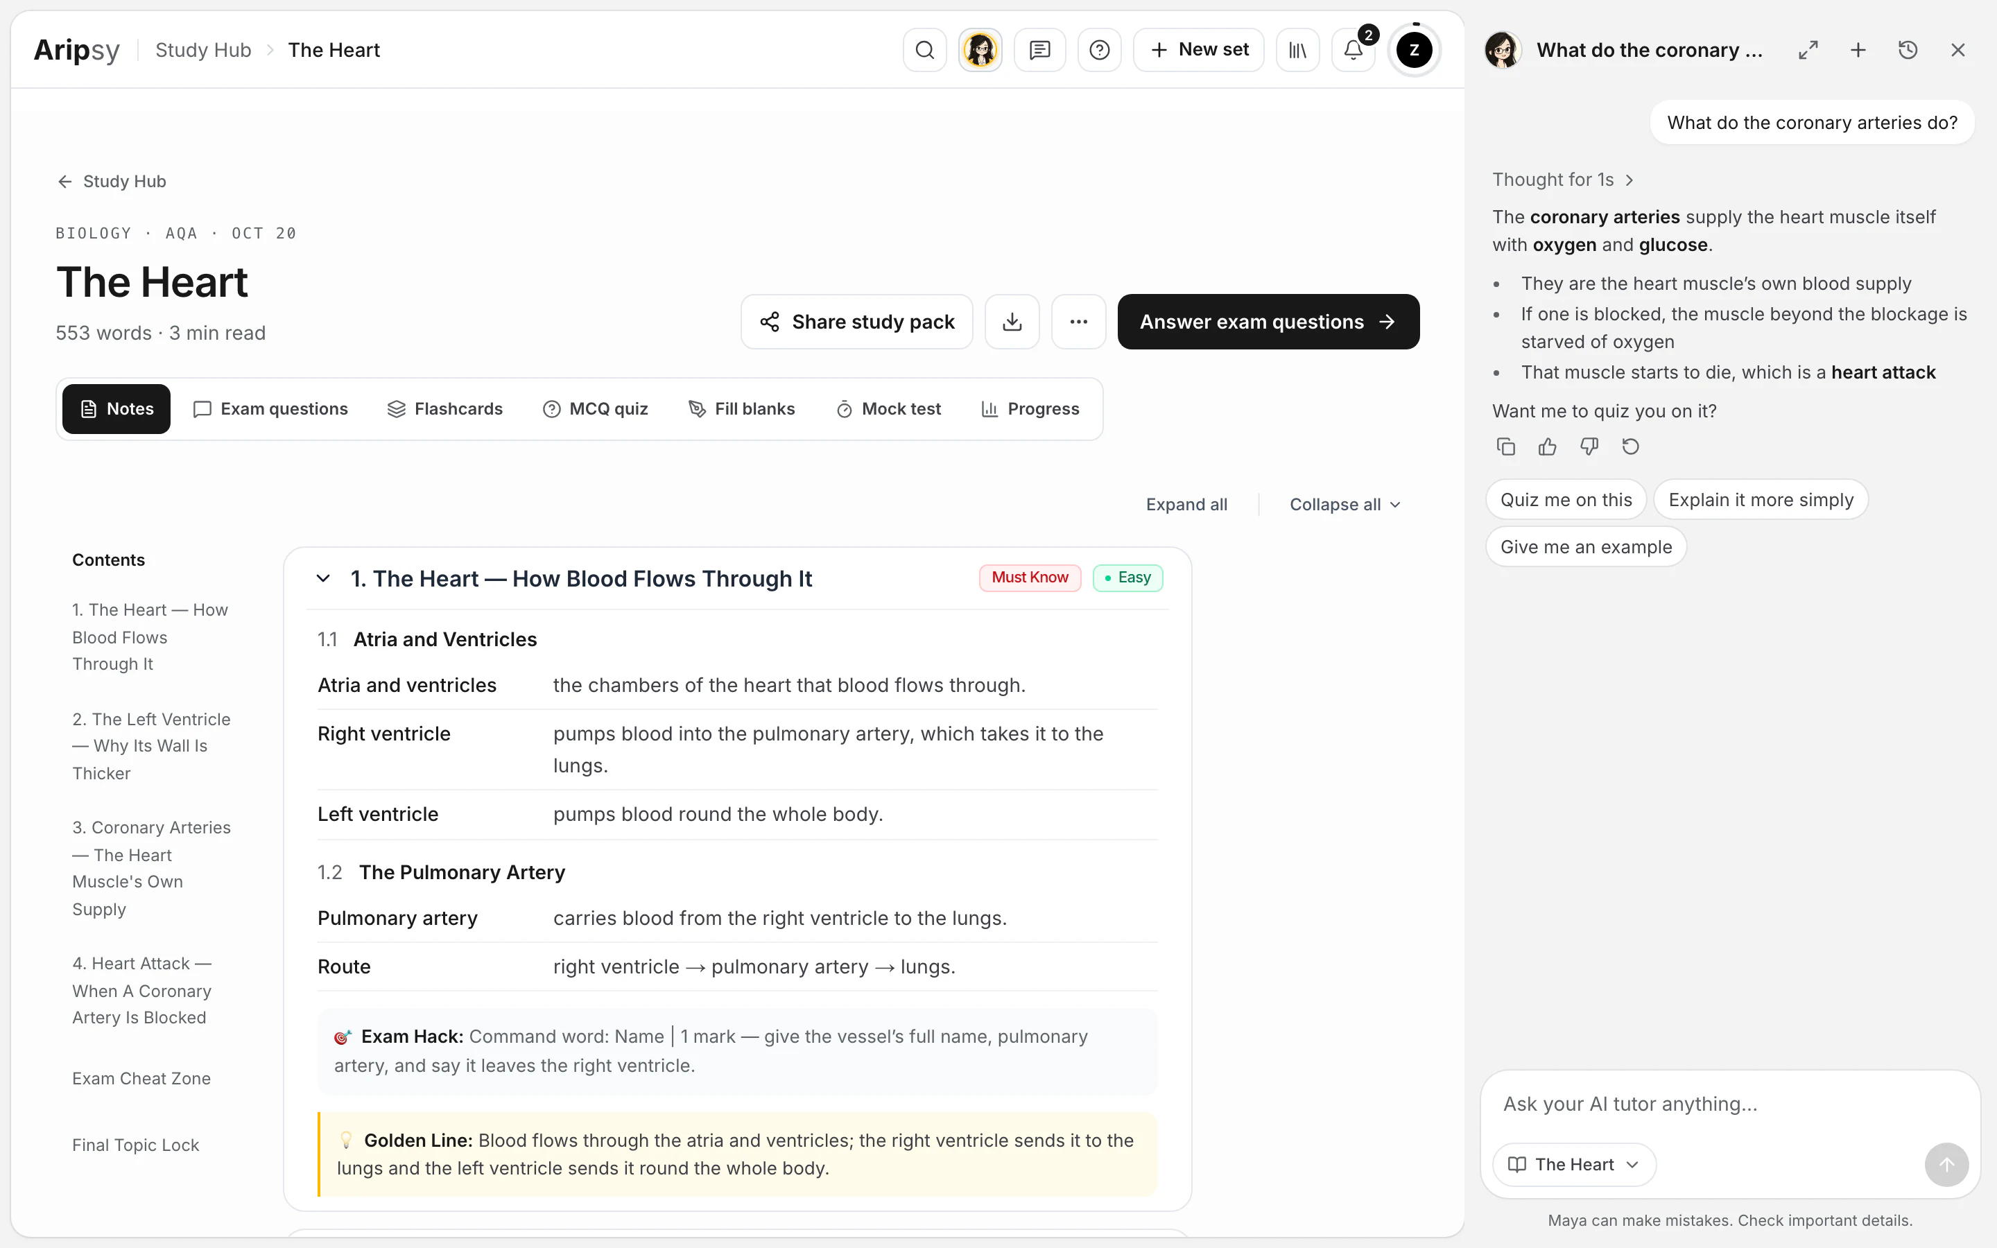Copy the tutor's answer
Screen dimensions: 1997x1248
coord(1506,447)
